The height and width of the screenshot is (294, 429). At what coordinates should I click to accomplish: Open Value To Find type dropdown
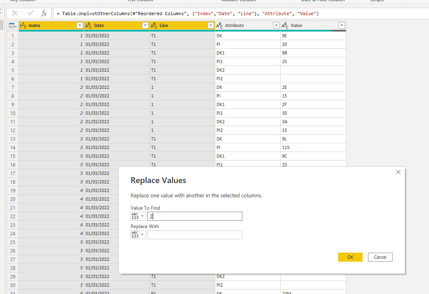(x=138, y=216)
